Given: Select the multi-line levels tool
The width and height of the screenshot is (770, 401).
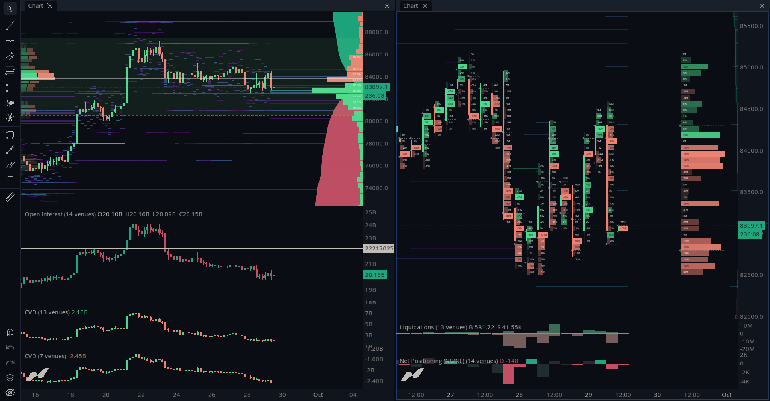Looking at the screenshot, I should coord(10,71).
